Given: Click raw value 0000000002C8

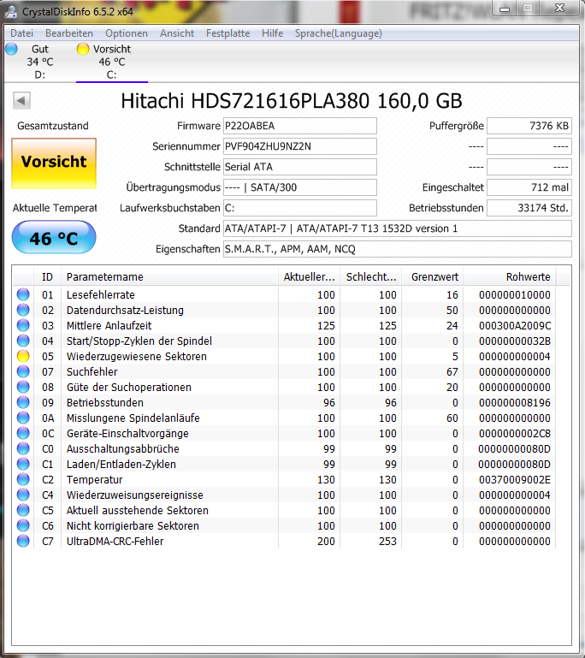Looking at the screenshot, I should (515, 433).
